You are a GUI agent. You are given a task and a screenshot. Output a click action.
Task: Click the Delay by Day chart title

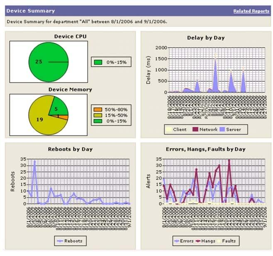[x=206, y=38]
